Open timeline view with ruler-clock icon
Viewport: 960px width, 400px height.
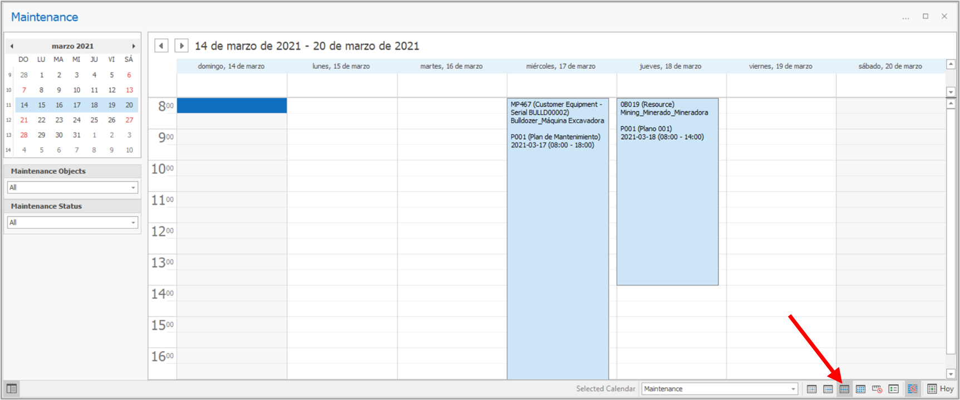[877, 389]
